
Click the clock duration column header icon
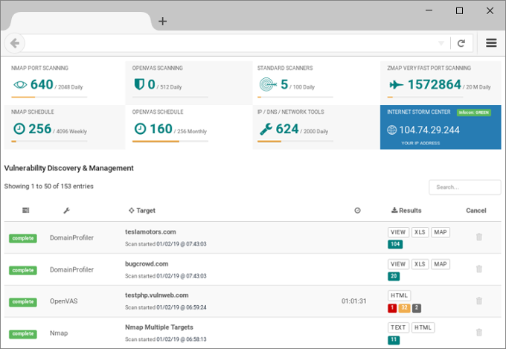point(357,211)
